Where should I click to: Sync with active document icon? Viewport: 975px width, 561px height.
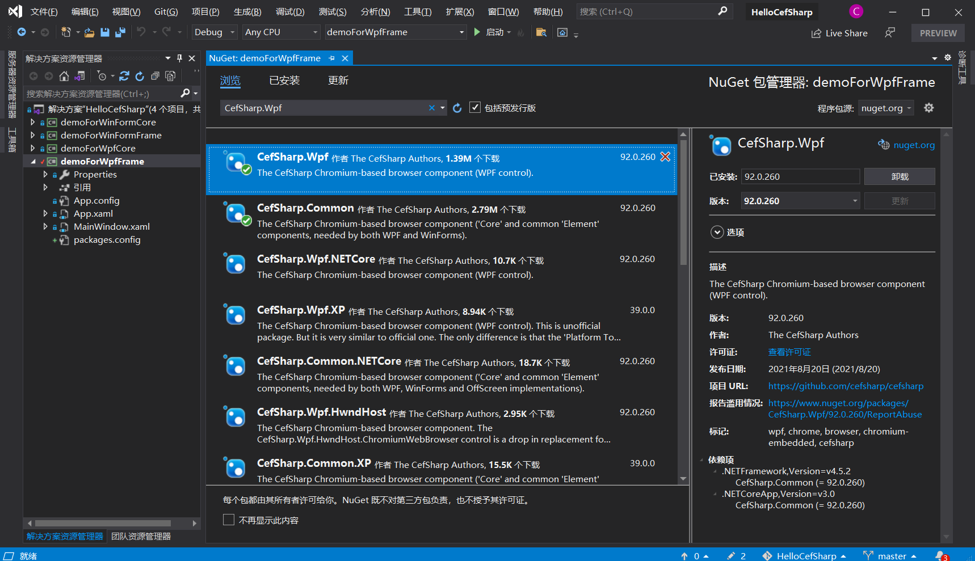point(124,76)
